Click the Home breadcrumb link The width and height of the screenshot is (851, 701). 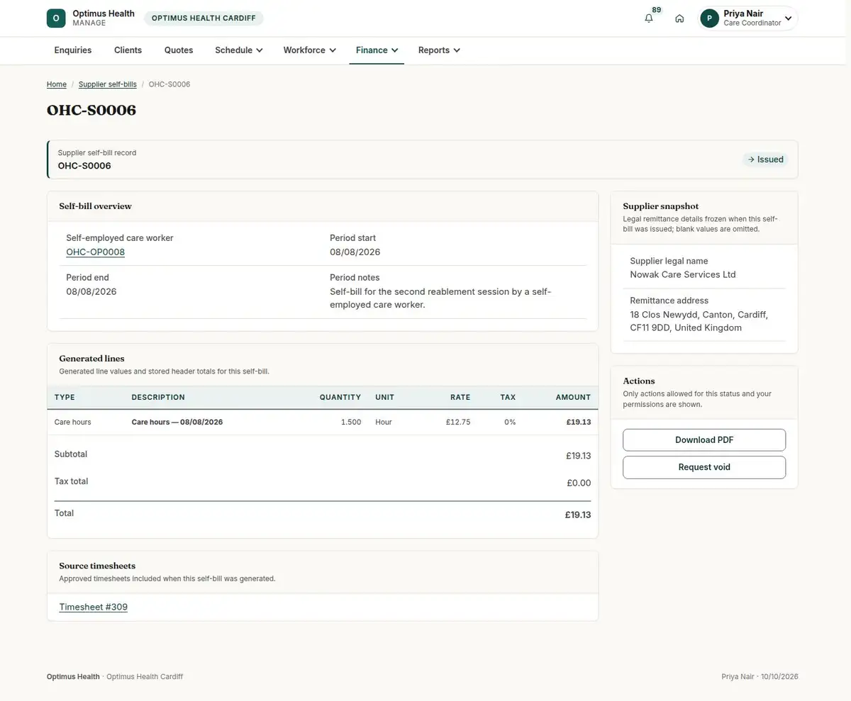tap(57, 84)
